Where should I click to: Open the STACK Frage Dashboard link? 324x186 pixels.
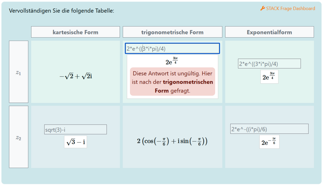pyautogui.click(x=290, y=9)
